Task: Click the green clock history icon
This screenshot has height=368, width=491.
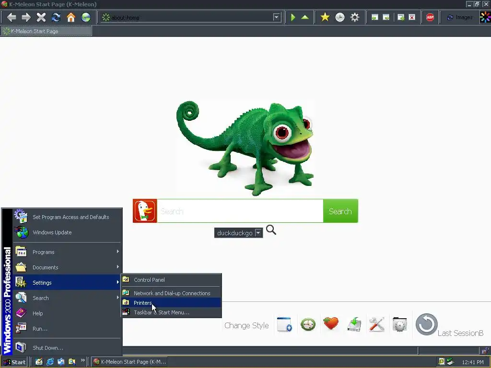Action: 308,324
